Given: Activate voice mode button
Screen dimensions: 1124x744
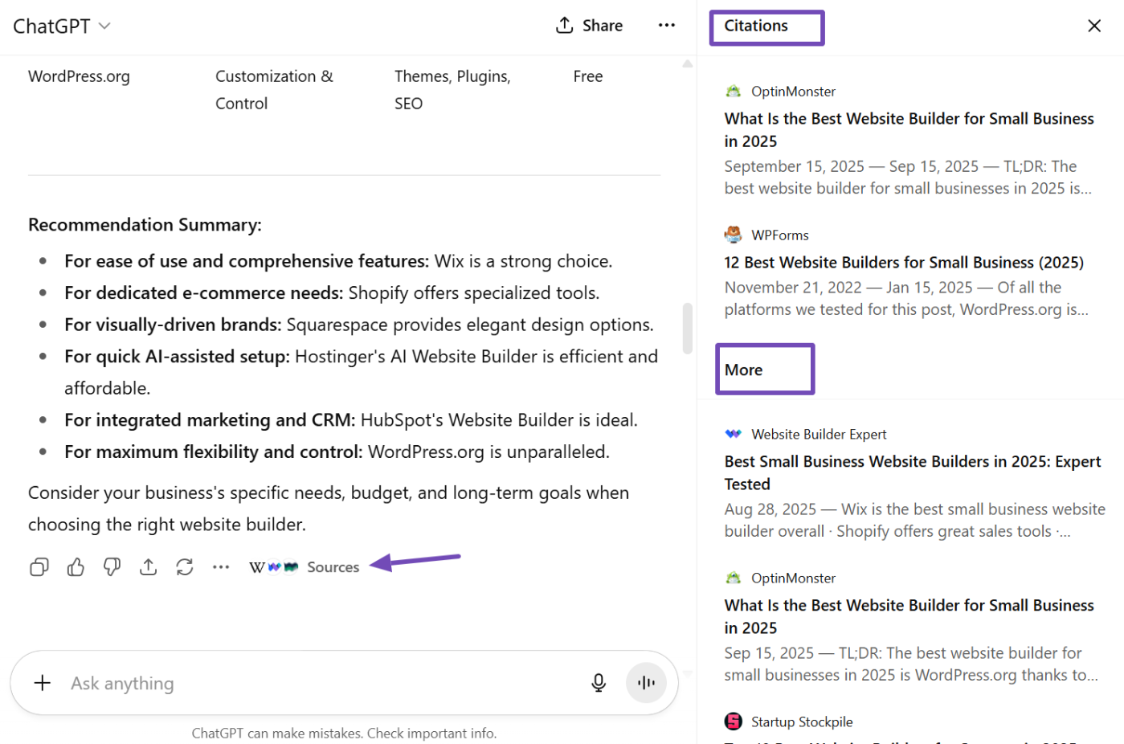Looking at the screenshot, I should 646,683.
